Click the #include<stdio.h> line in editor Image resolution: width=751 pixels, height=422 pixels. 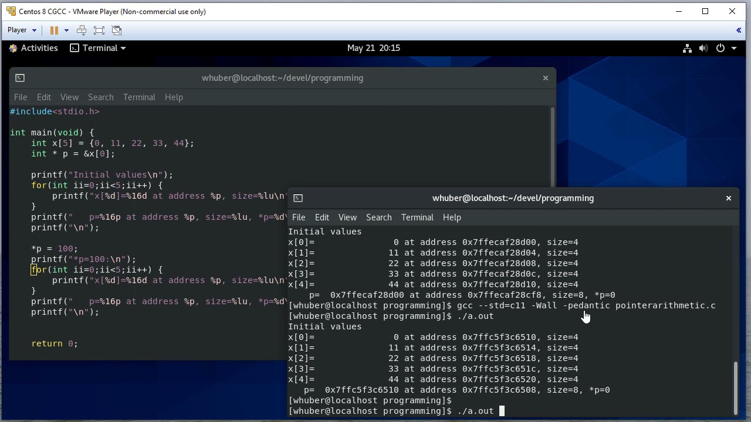click(x=55, y=111)
